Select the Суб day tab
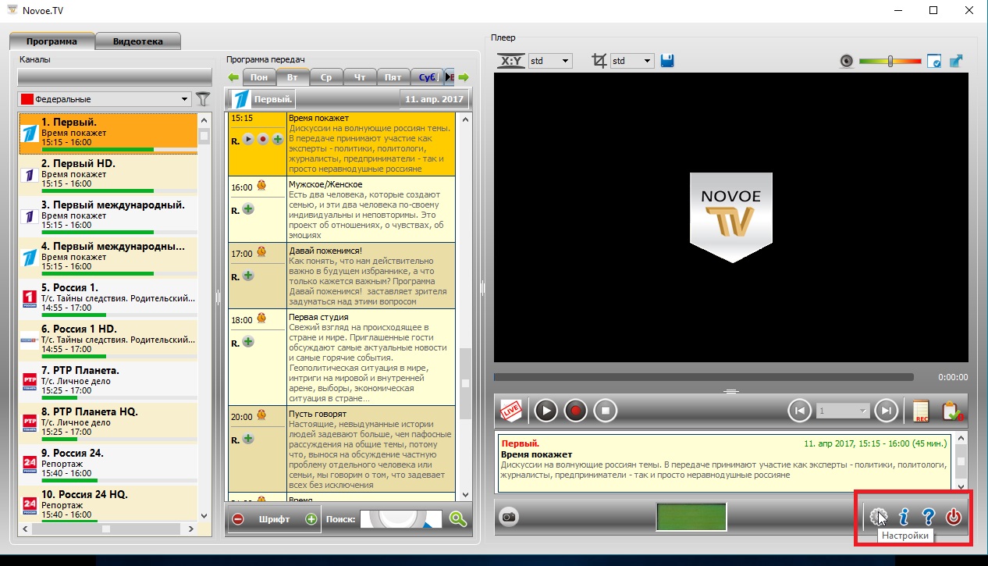The height and width of the screenshot is (566, 988). (x=427, y=77)
